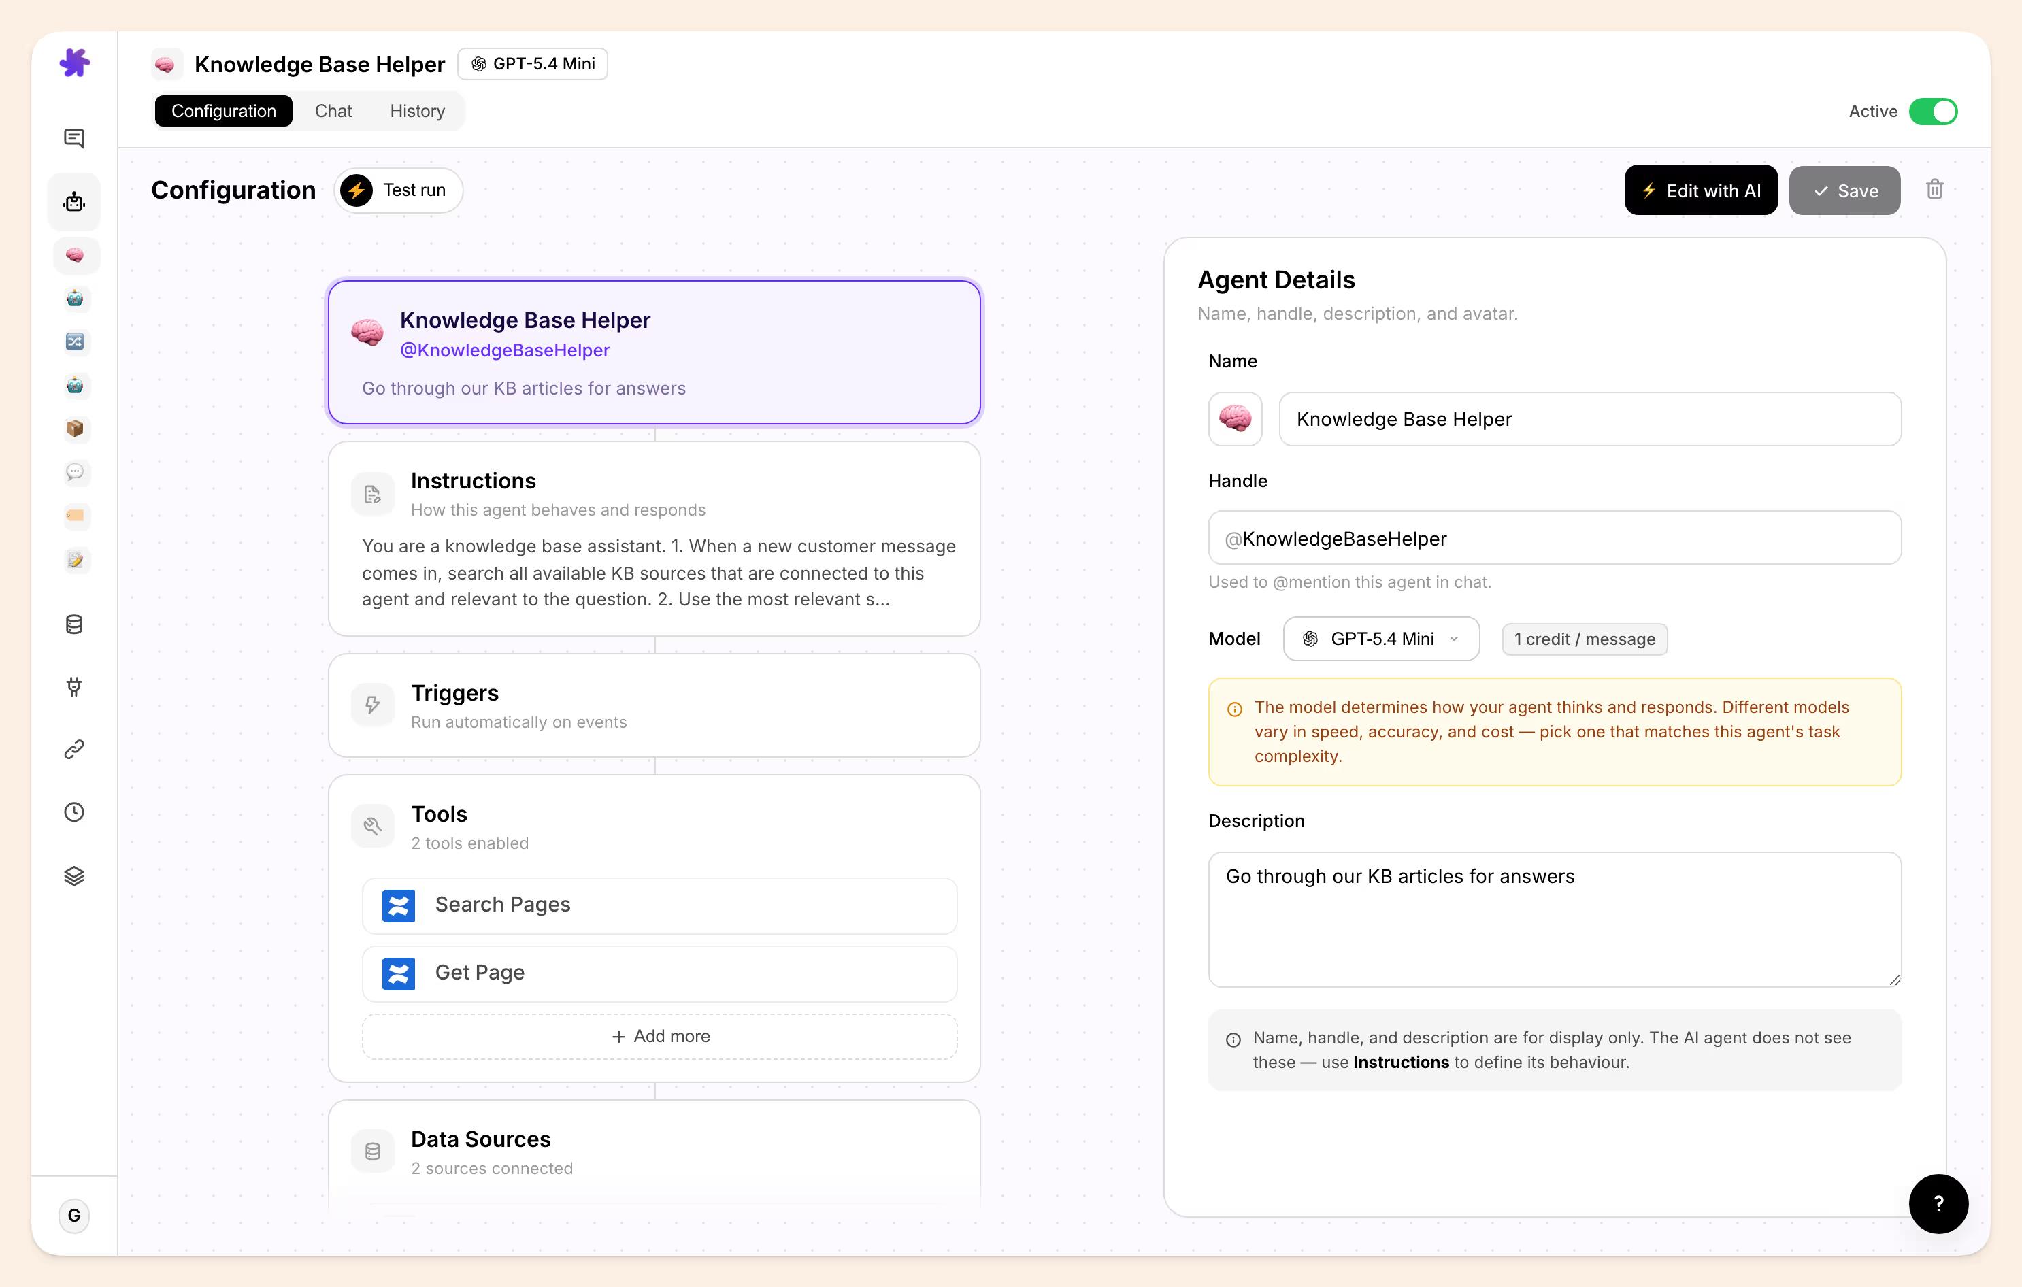Click the Tools card heading

point(439,814)
